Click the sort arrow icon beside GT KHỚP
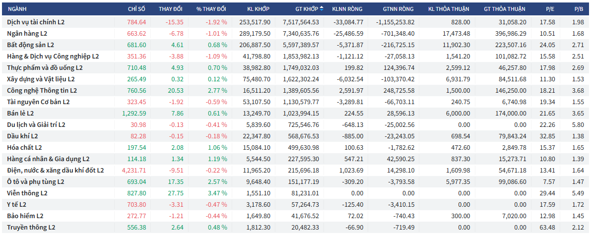 (x=322, y=9)
